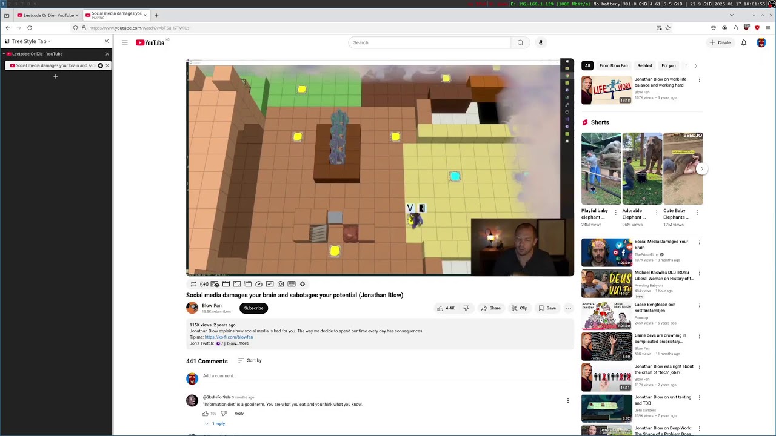Open the ko-fi.com/blowfan tip link

[x=229, y=337]
